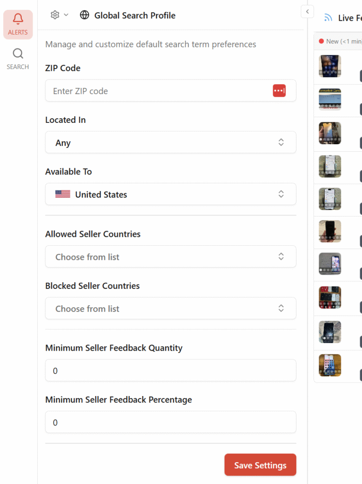The height and width of the screenshot is (484, 362).
Task: Click the red password manager icon in ZIP field
Action: point(279,91)
